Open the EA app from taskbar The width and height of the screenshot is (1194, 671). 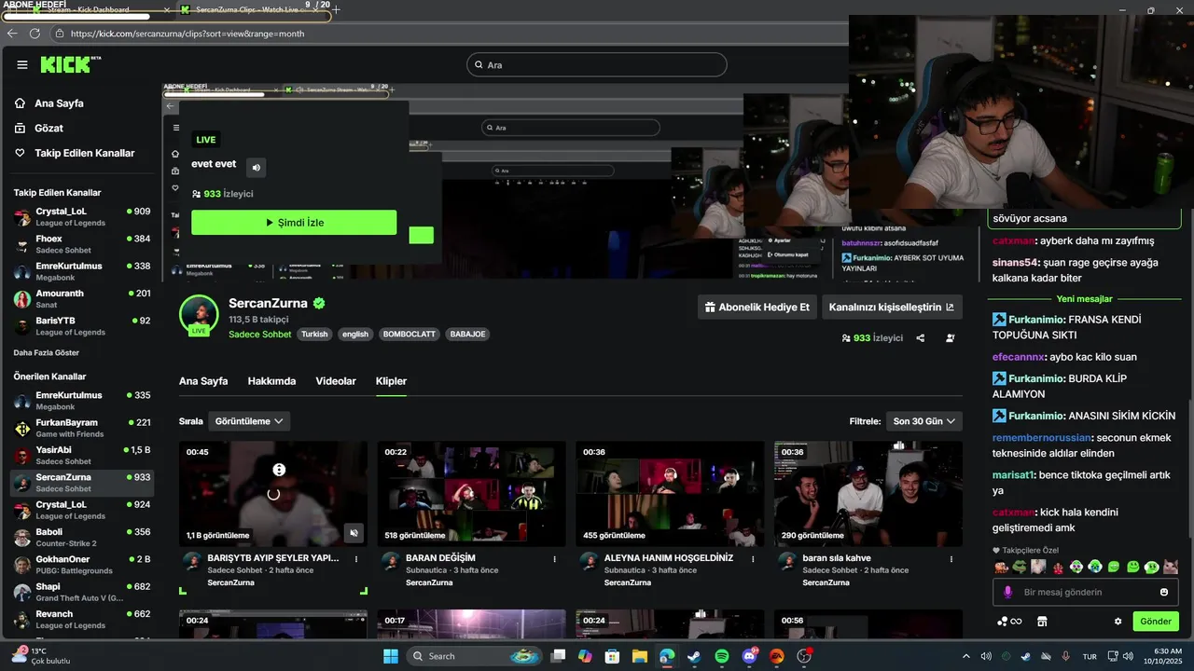[776, 656]
